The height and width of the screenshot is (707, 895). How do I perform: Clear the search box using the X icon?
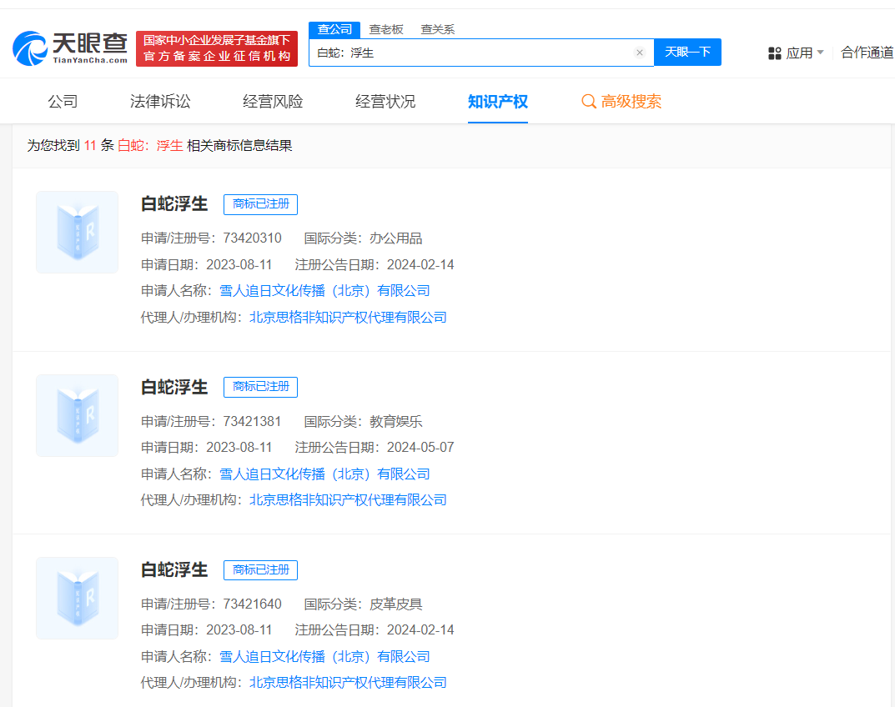pos(640,52)
